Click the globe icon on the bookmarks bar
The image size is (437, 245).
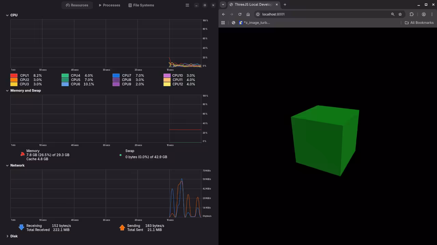click(x=234, y=22)
